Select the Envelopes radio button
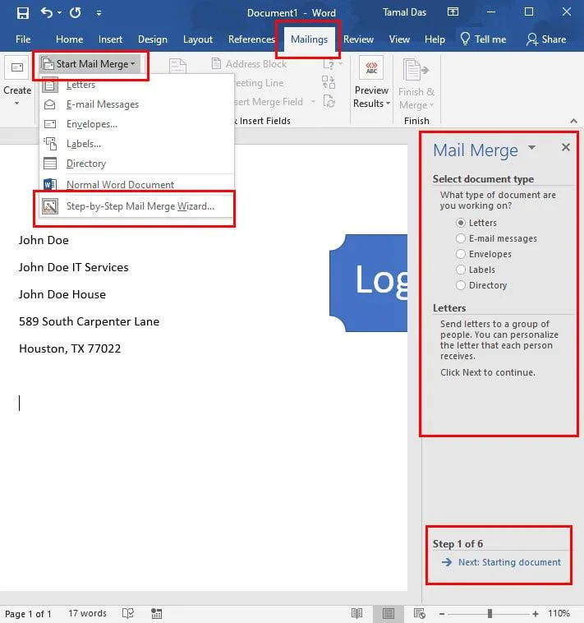The height and width of the screenshot is (623, 584). tap(461, 254)
